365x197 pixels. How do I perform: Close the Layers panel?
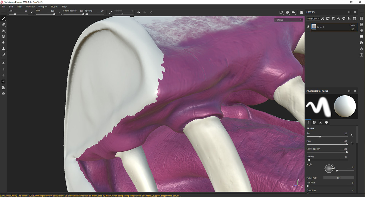(355, 12)
